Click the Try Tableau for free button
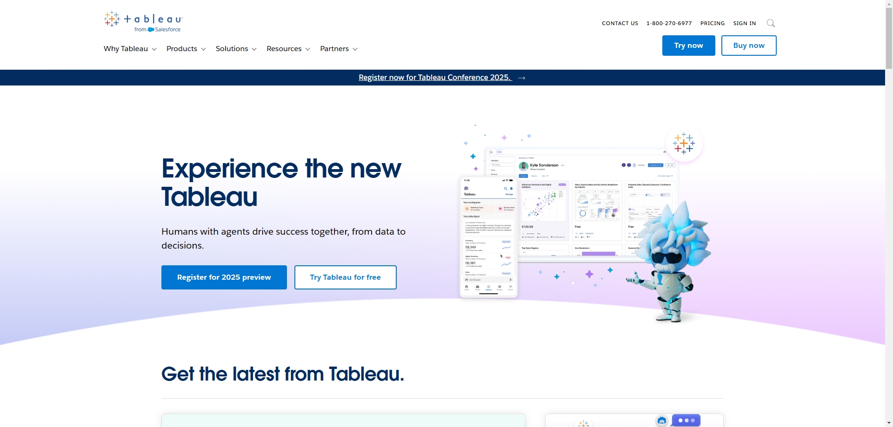This screenshot has width=893, height=427. point(345,277)
